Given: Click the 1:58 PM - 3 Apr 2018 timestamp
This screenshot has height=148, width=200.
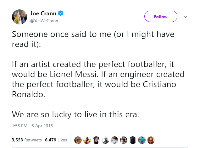Looking at the screenshot, I should (x=32, y=126).
